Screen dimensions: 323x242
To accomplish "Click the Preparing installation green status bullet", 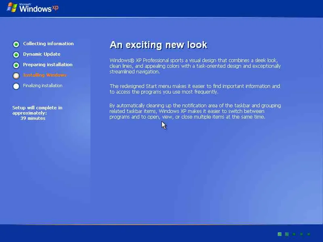I will click(x=16, y=65).
